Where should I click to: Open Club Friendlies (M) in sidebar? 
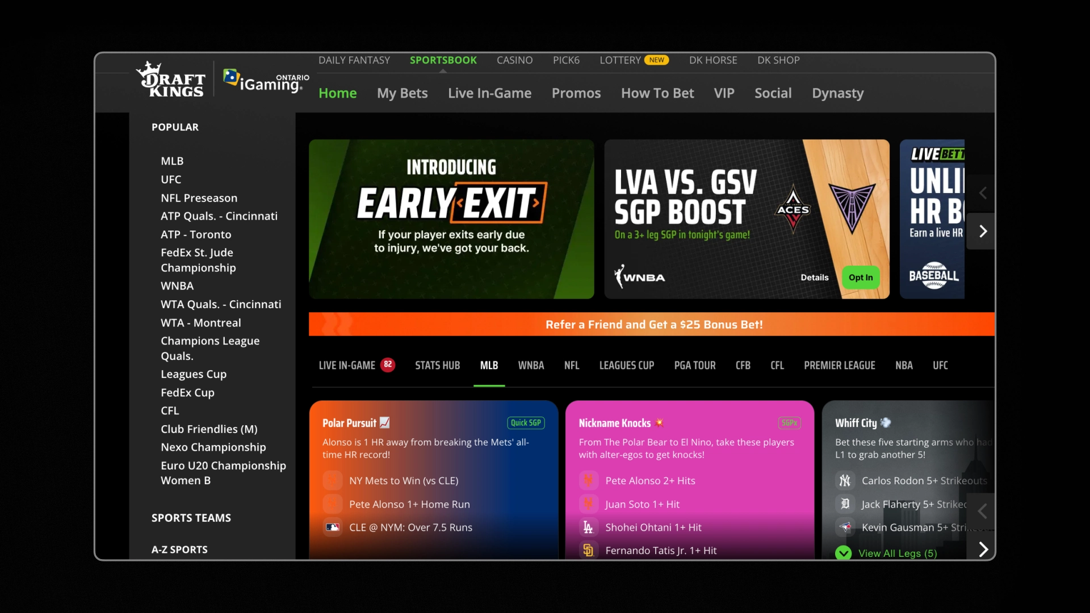coord(209,429)
